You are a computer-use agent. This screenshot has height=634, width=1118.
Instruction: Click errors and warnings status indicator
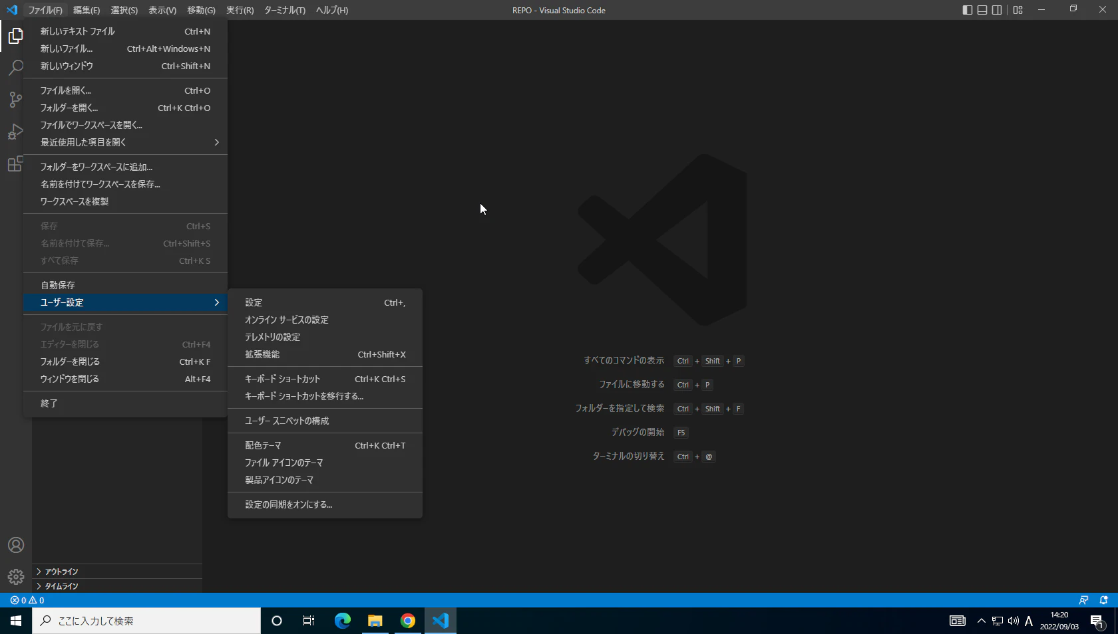[27, 600]
